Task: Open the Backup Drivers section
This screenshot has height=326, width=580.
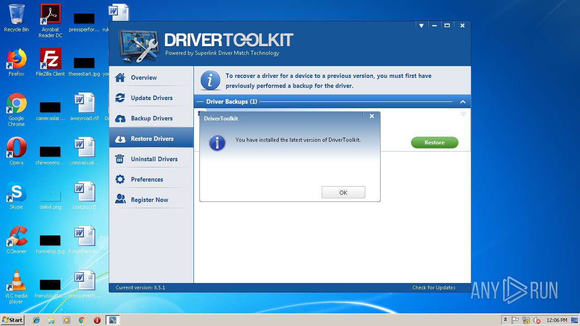Action: click(x=151, y=118)
